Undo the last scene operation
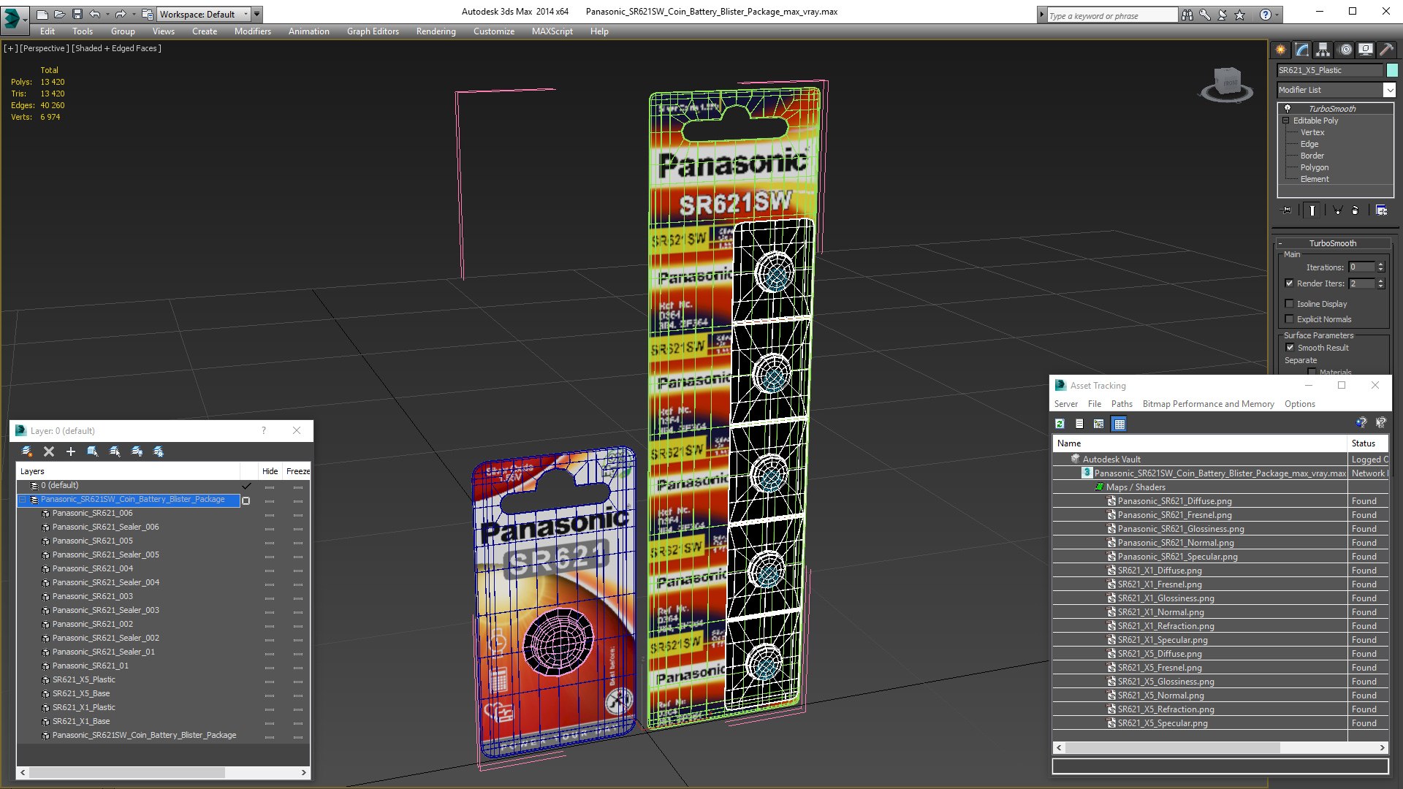1403x789 pixels. (x=94, y=15)
